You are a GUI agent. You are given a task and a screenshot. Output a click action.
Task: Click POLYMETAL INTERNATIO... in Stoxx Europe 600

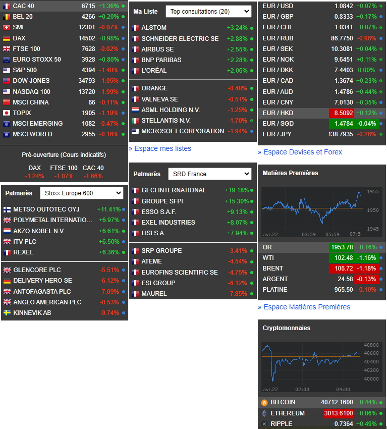click(53, 220)
